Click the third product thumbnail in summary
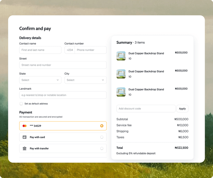 pyautogui.click(x=121, y=92)
